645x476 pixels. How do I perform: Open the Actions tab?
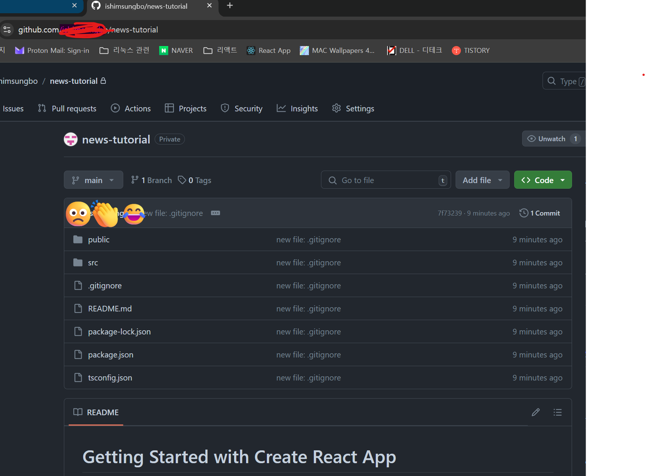pos(131,109)
